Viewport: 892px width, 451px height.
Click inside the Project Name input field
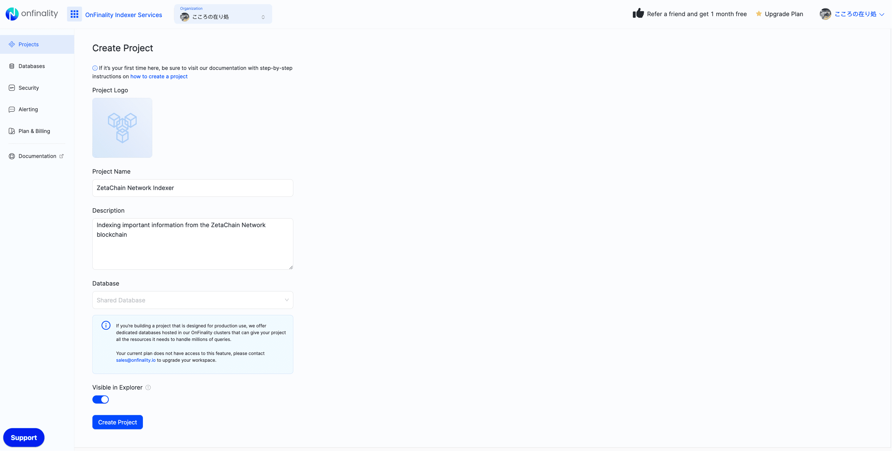tap(192, 188)
